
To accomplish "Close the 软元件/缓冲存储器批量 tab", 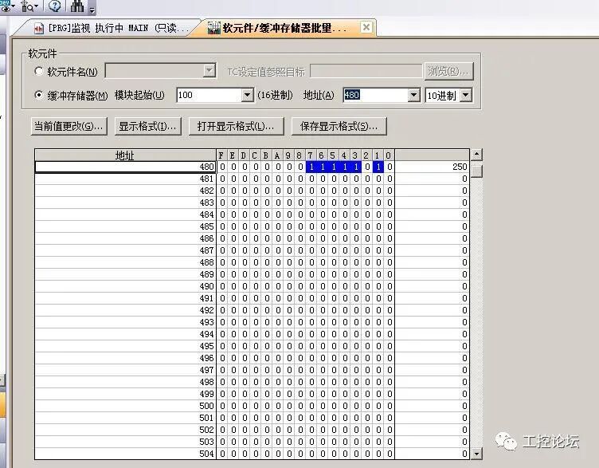I will (x=366, y=27).
